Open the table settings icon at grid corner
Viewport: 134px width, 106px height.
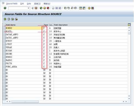pos(129,25)
